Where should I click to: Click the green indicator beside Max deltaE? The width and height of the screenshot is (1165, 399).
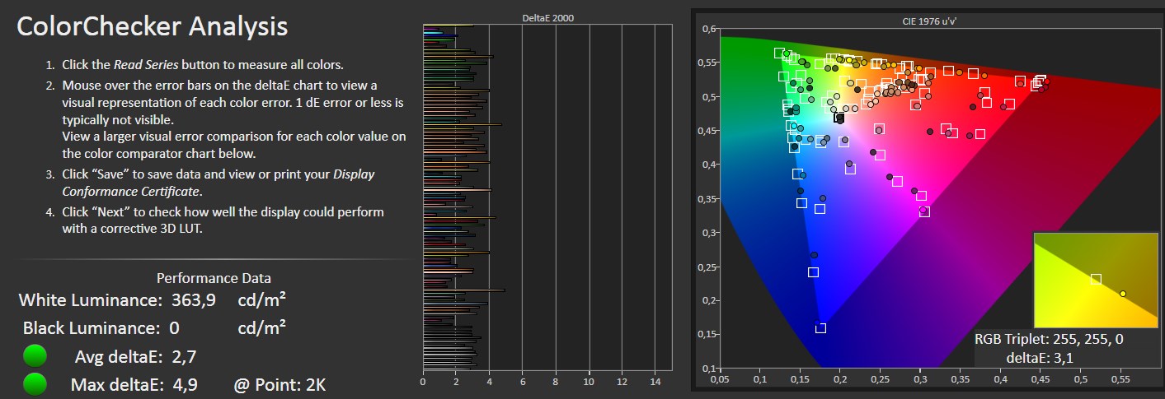tap(35, 384)
